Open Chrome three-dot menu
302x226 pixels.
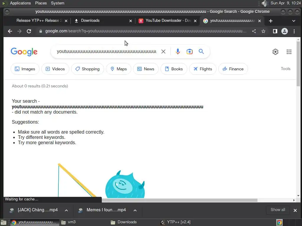tap(294, 31)
